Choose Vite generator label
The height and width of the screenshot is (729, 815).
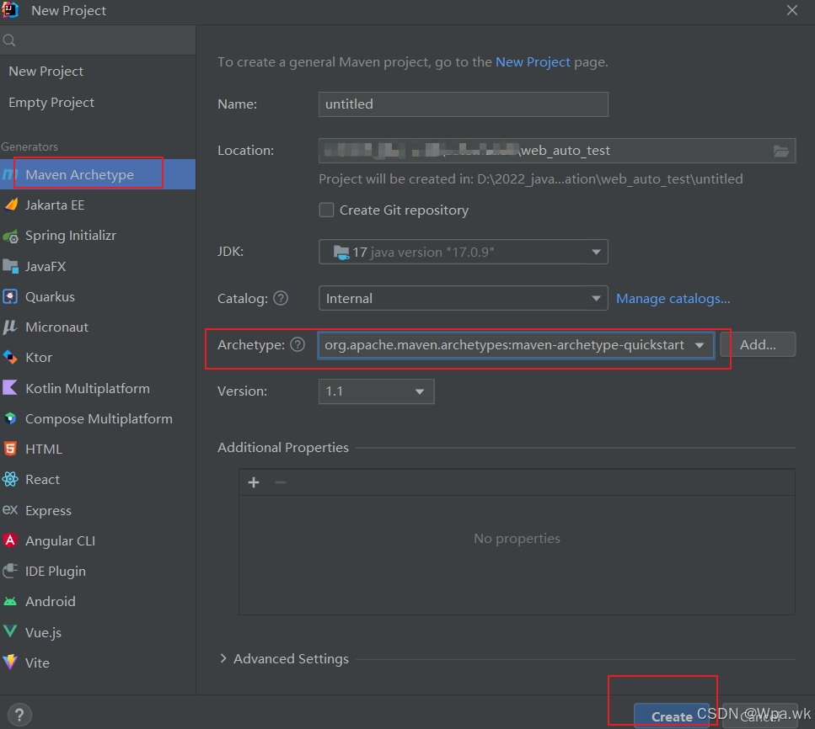click(37, 662)
